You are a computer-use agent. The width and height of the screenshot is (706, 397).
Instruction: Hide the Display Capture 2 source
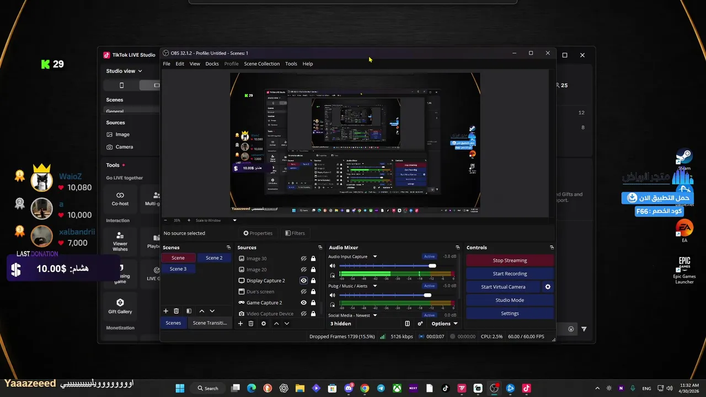tap(303, 281)
